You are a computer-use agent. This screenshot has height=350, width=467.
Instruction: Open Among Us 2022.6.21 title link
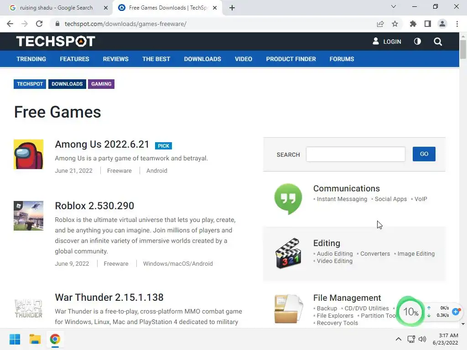[x=102, y=144]
